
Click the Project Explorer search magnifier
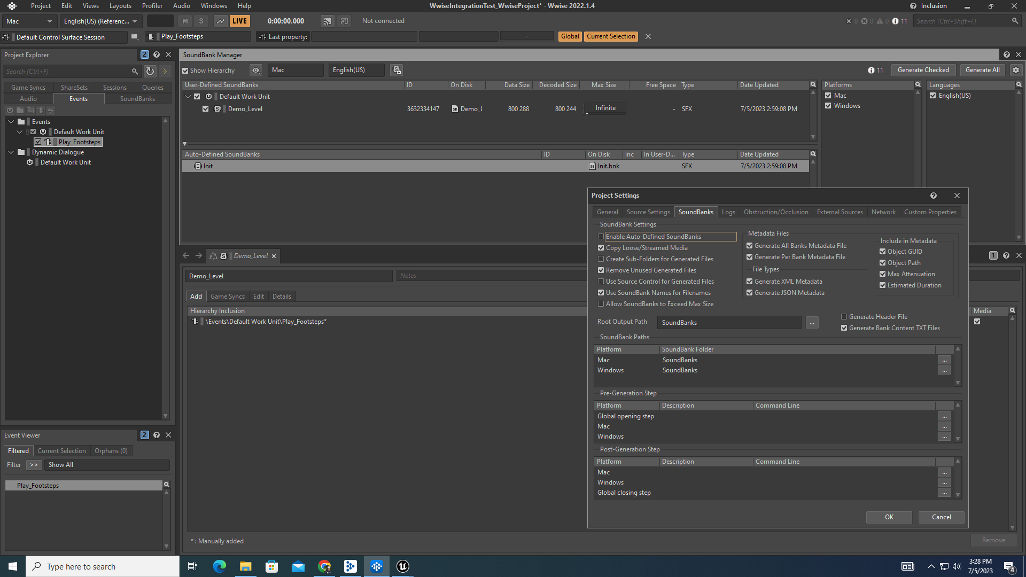click(x=135, y=71)
